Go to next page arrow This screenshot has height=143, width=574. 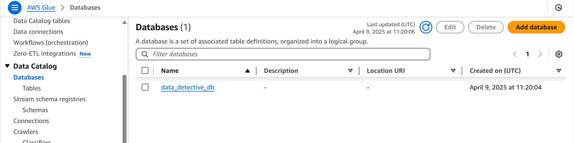pos(540,54)
